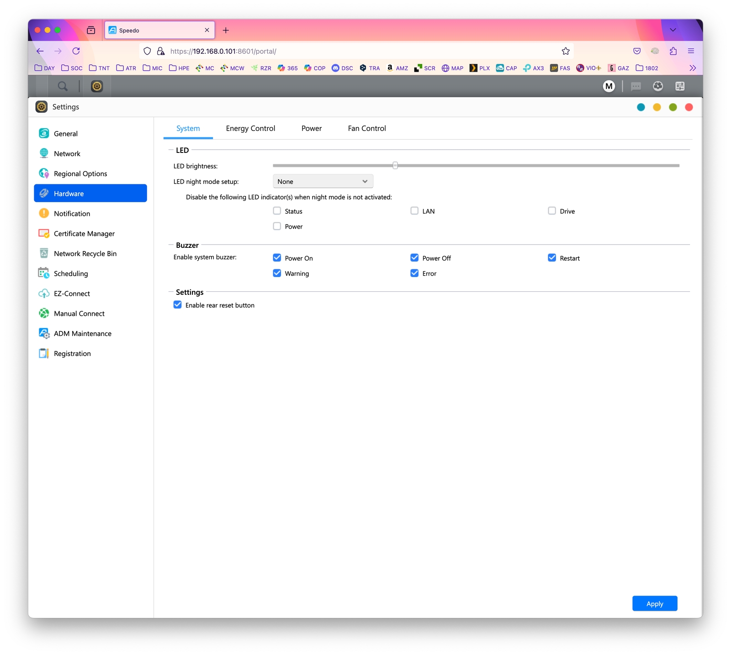Click the Regional Options icon
This screenshot has width=731, height=655.
pyautogui.click(x=44, y=173)
